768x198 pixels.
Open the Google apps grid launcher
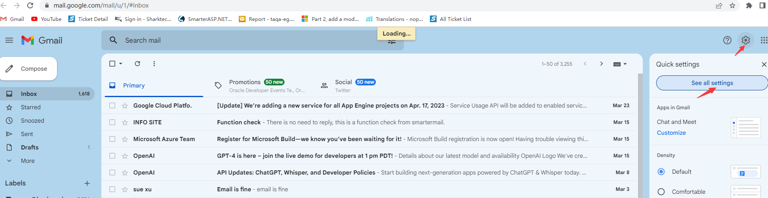click(x=764, y=40)
